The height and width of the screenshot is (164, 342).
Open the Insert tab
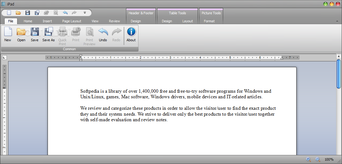point(47,21)
